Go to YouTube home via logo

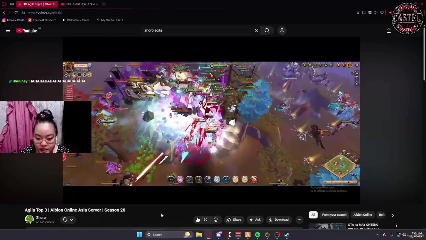pyautogui.click(x=27, y=30)
